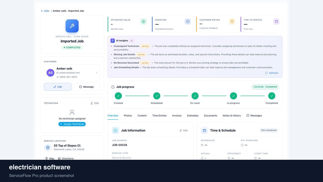Click the Time & Schedule calendar icon
The height and width of the screenshot is (182, 323).
tap(204, 130)
